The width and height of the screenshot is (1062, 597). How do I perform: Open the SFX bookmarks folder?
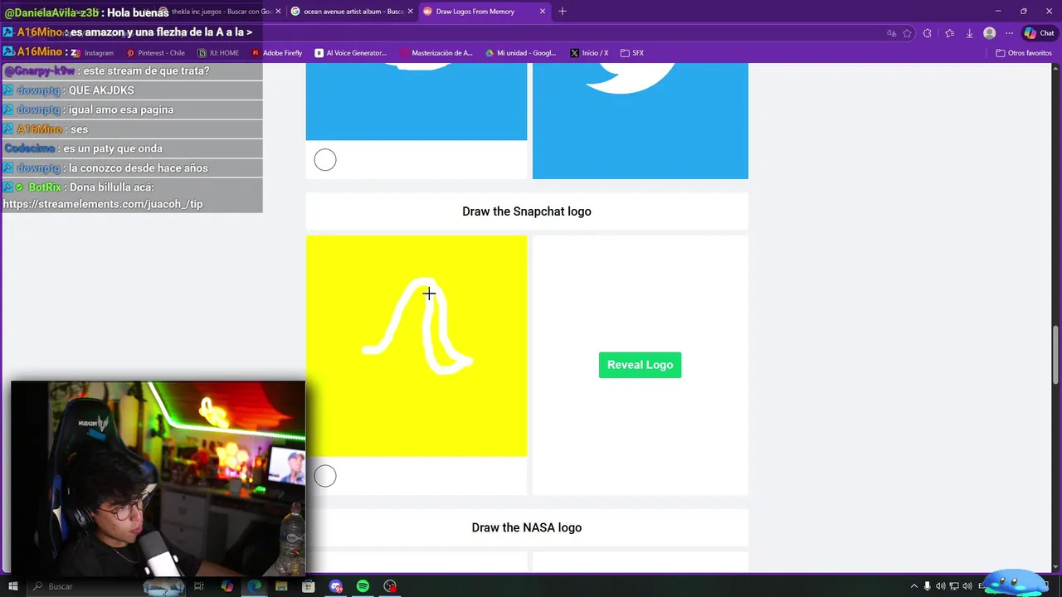632,53
